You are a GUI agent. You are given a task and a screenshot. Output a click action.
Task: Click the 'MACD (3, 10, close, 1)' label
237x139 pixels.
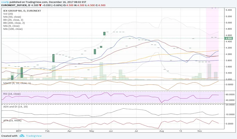(17, 83)
